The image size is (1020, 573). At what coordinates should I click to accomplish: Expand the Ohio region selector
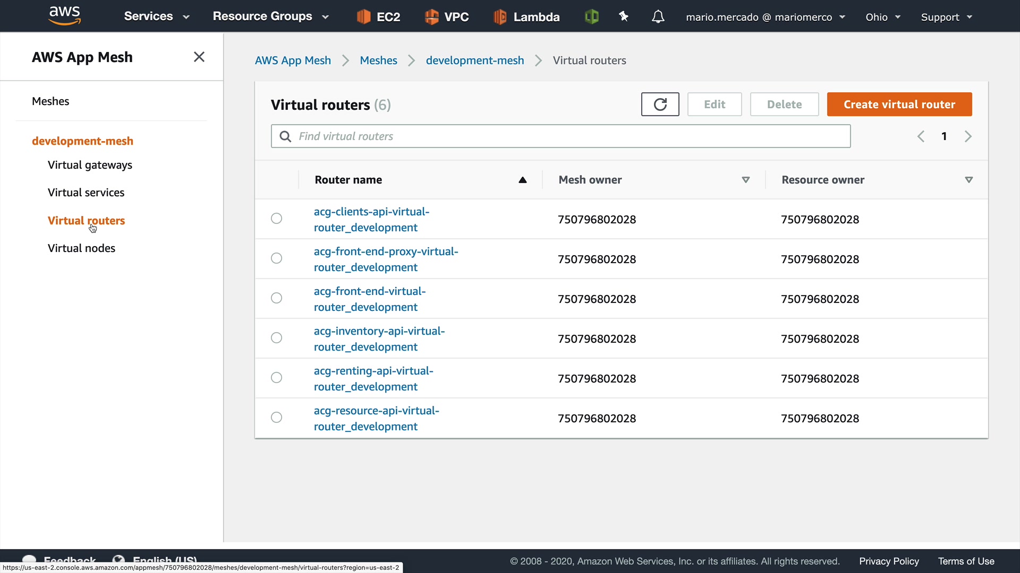tap(882, 17)
